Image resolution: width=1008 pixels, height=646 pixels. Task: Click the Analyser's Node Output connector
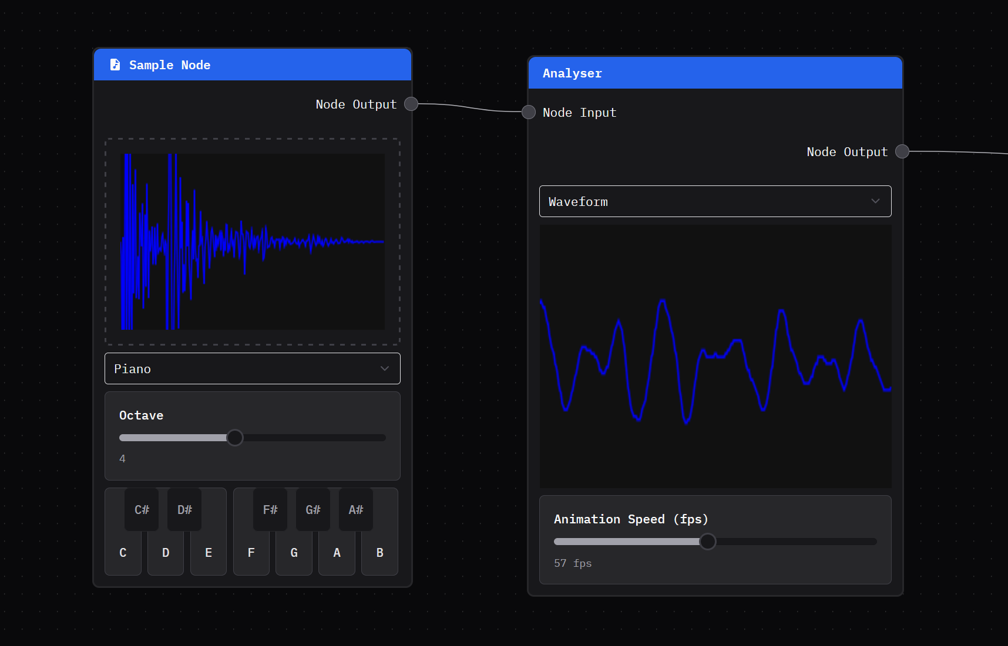(902, 151)
